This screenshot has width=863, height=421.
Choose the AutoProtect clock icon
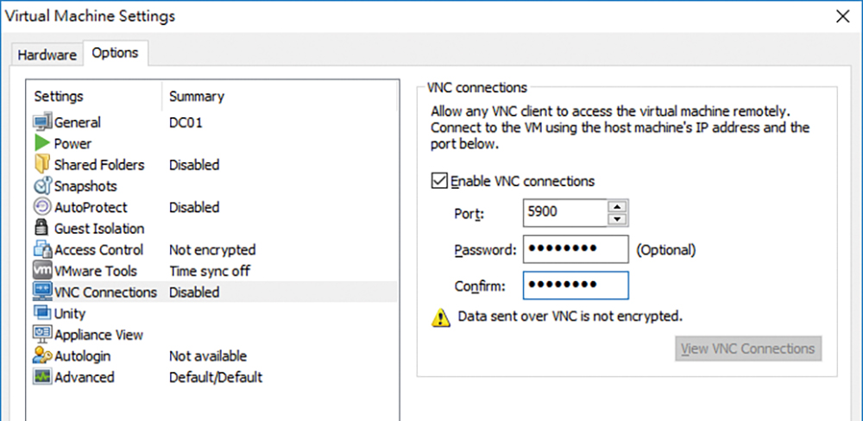point(42,207)
